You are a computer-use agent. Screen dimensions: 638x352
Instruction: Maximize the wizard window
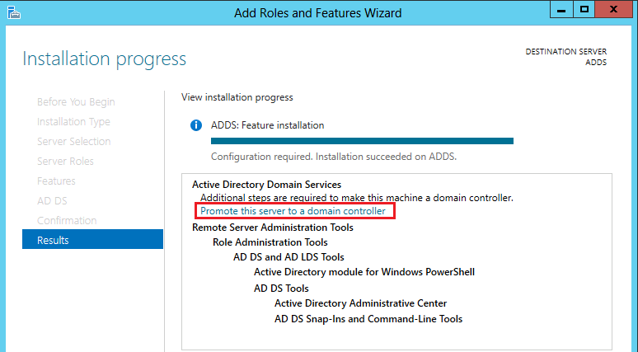(x=584, y=9)
